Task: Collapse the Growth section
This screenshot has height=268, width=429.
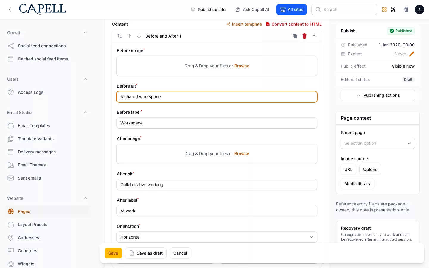Action: click(85, 33)
